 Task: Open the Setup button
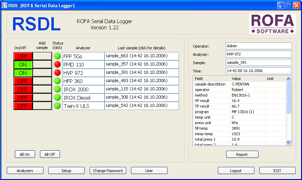click(x=67, y=171)
